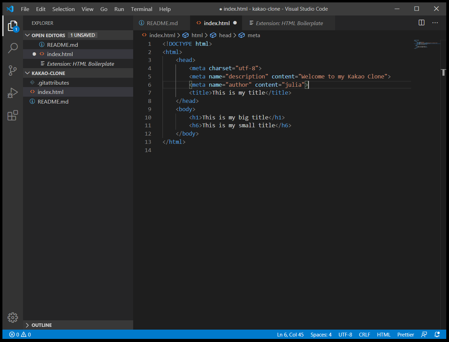Click the overview ruler cursor marker

(x=443, y=73)
